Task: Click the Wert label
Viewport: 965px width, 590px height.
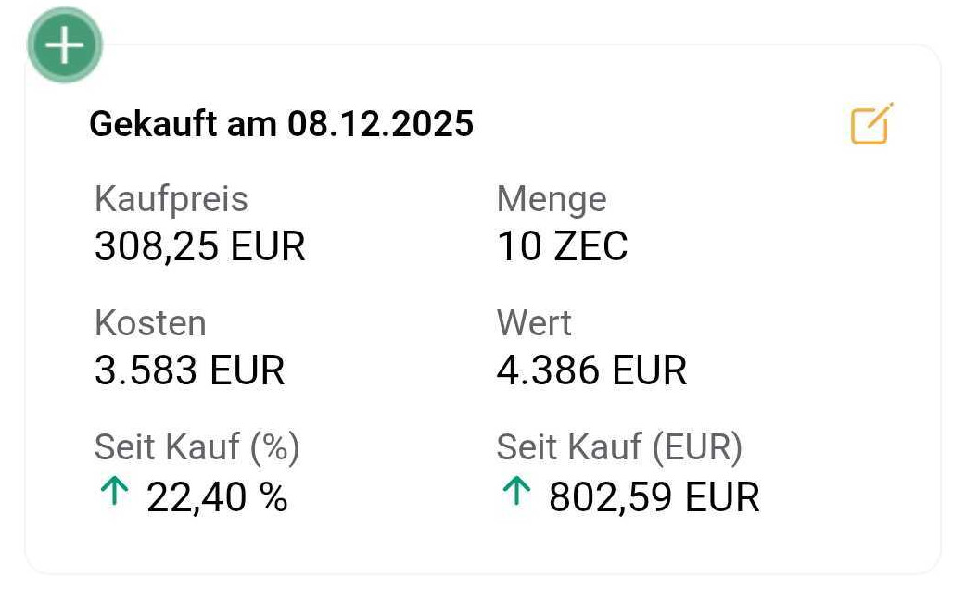Action: pyautogui.click(x=534, y=323)
